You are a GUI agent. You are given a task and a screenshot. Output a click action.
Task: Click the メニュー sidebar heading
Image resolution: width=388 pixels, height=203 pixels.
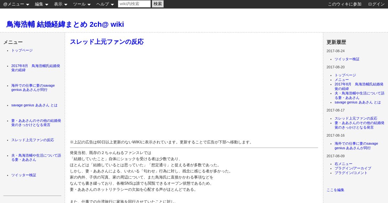pyautogui.click(x=13, y=42)
